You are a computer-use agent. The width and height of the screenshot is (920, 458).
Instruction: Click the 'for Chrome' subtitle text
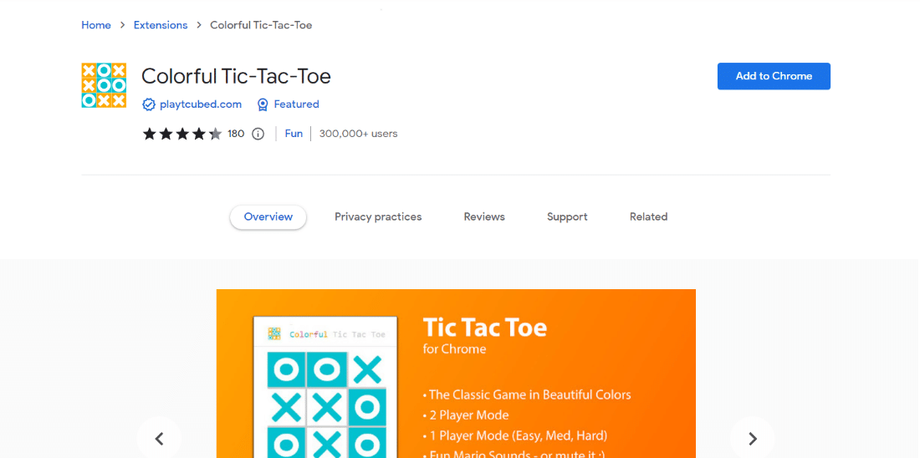(455, 349)
